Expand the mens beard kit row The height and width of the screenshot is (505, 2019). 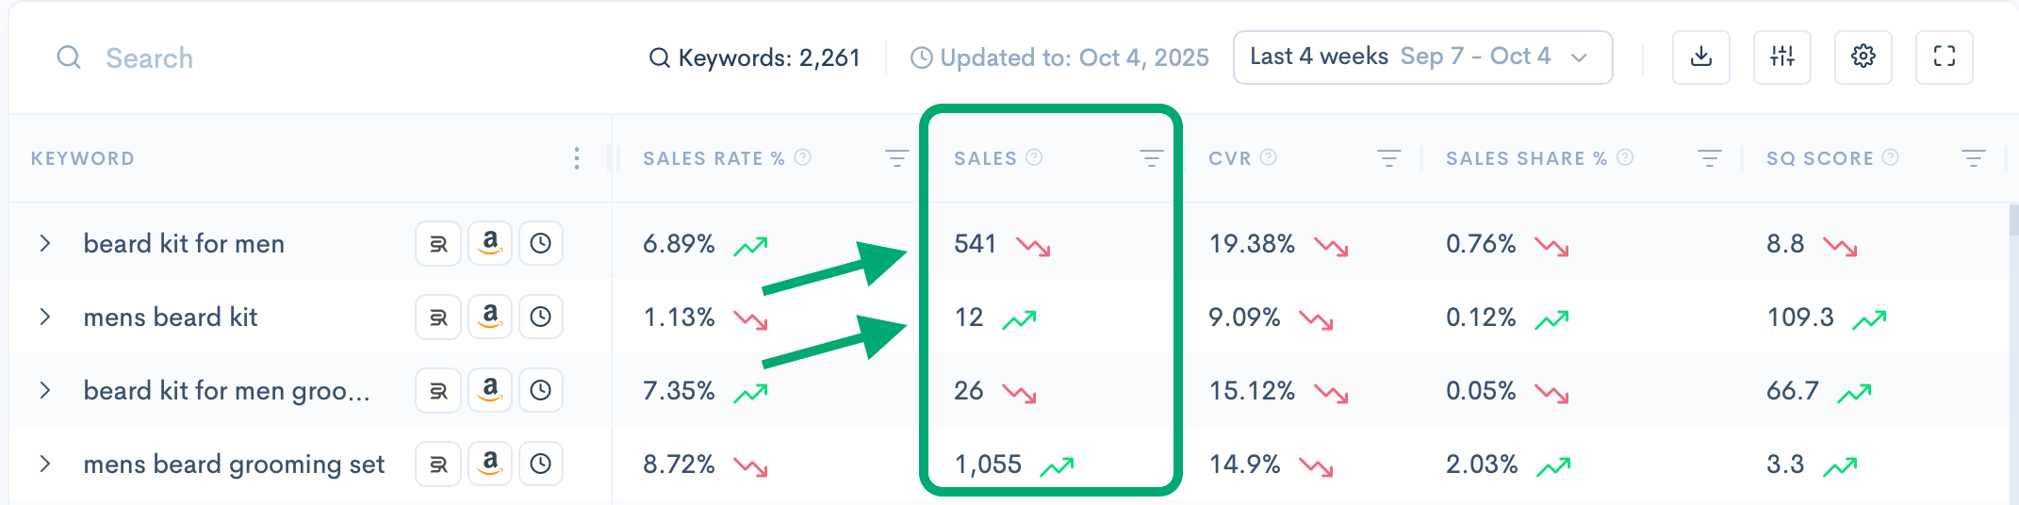click(x=45, y=317)
